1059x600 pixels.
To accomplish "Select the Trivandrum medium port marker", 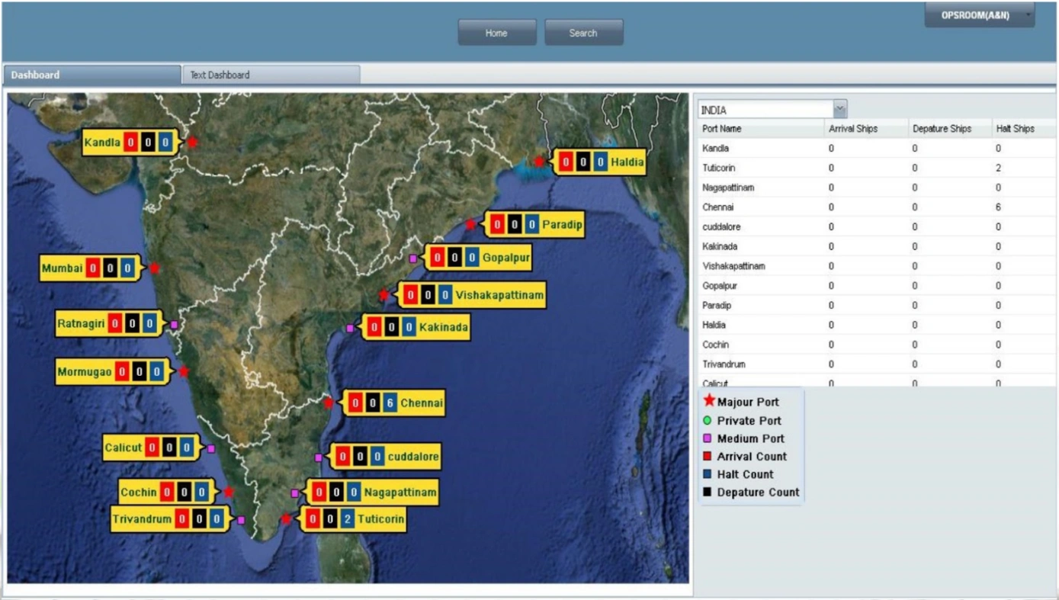I will pos(242,518).
